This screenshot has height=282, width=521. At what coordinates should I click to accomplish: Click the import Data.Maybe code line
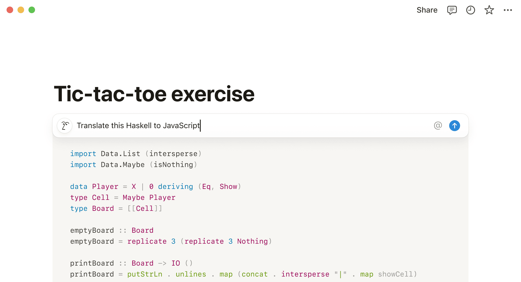[134, 165]
